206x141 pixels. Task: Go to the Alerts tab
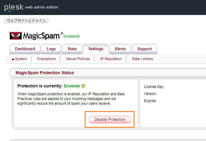(120, 49)
